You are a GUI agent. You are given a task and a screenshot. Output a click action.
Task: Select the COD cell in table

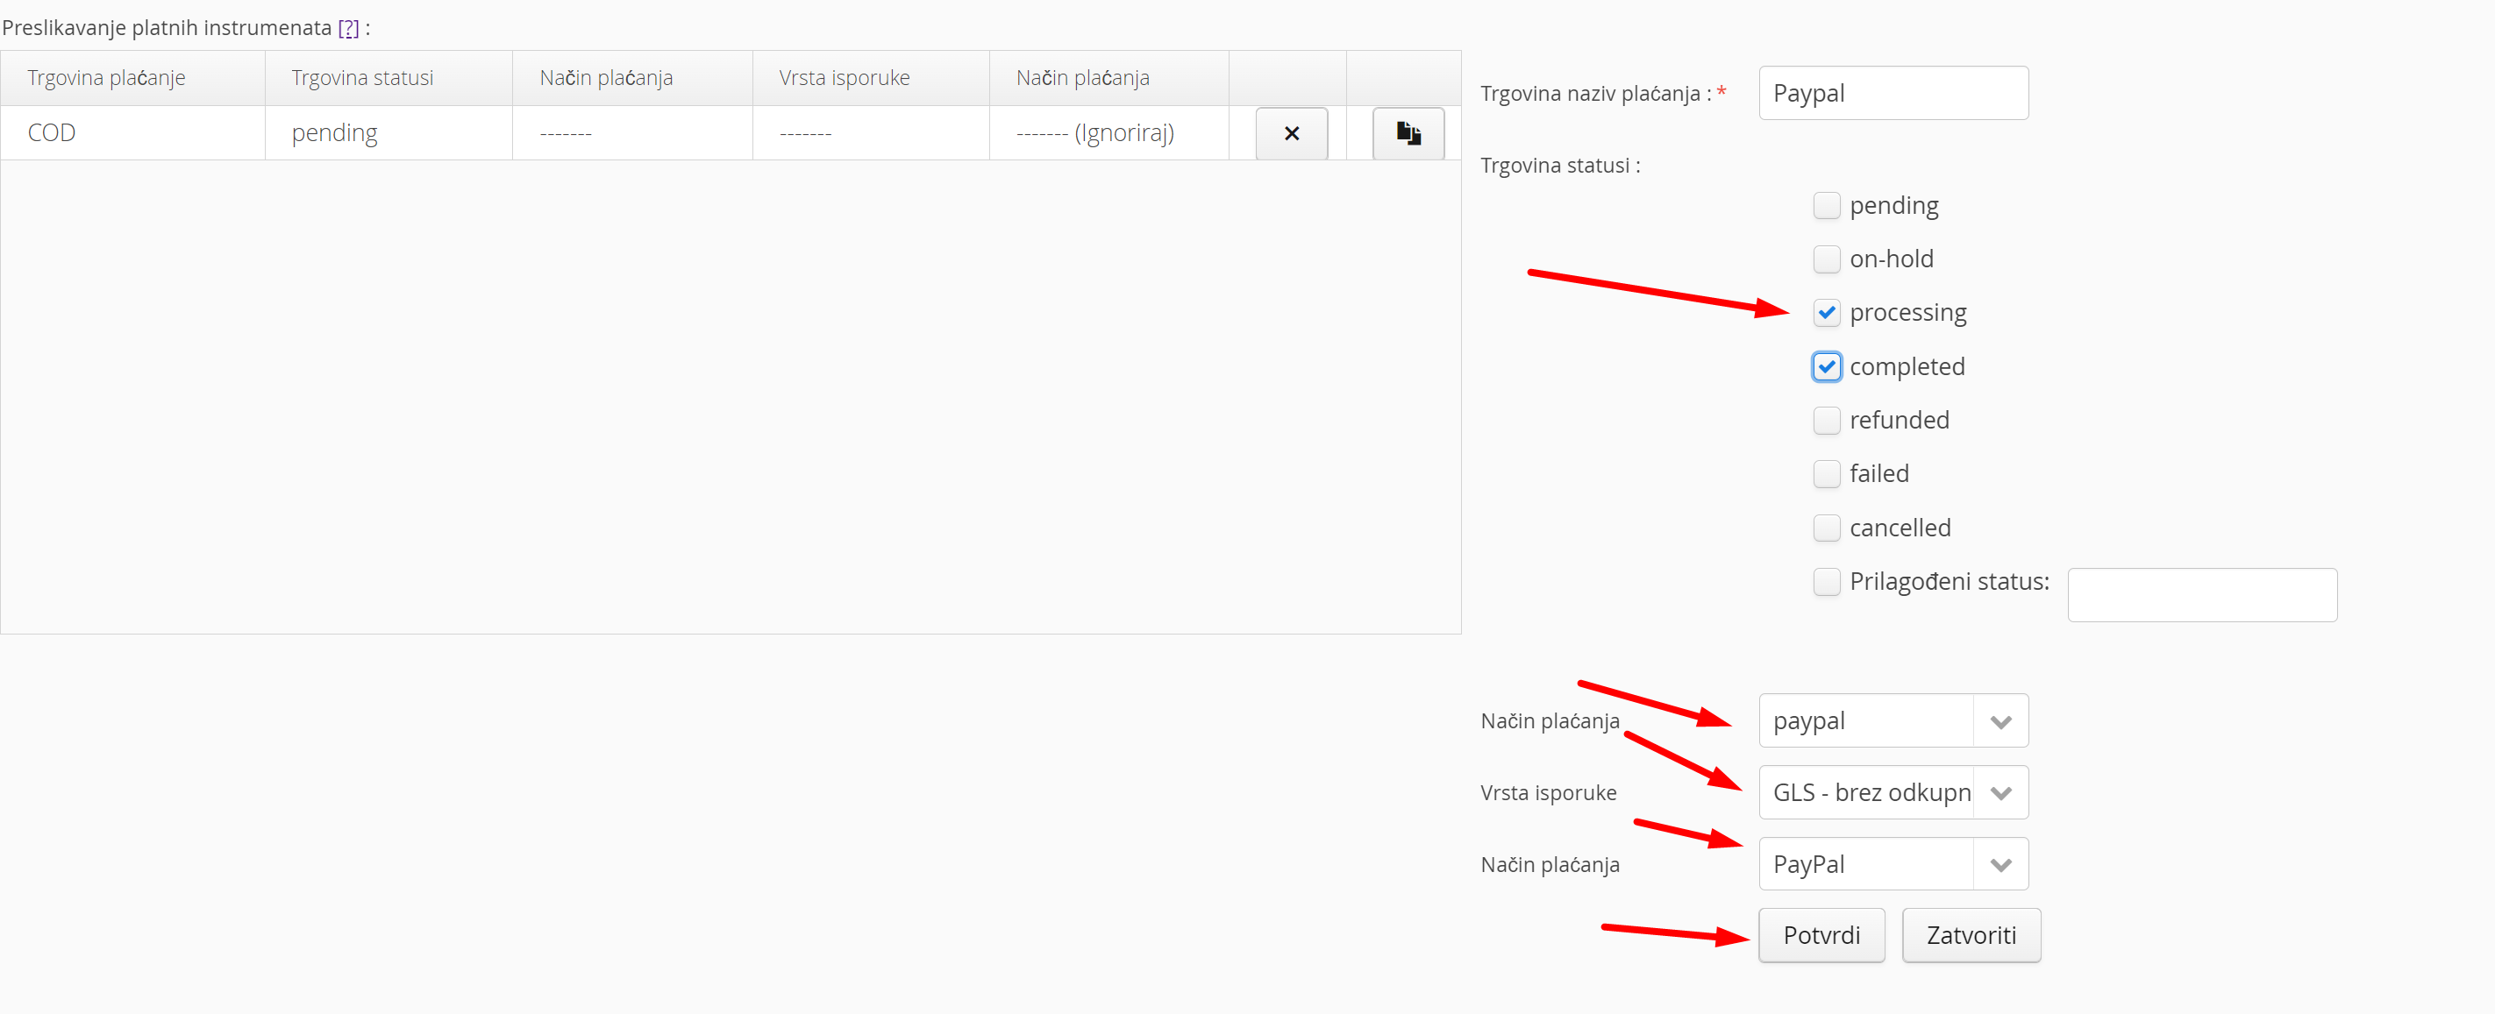coord(53,132)
